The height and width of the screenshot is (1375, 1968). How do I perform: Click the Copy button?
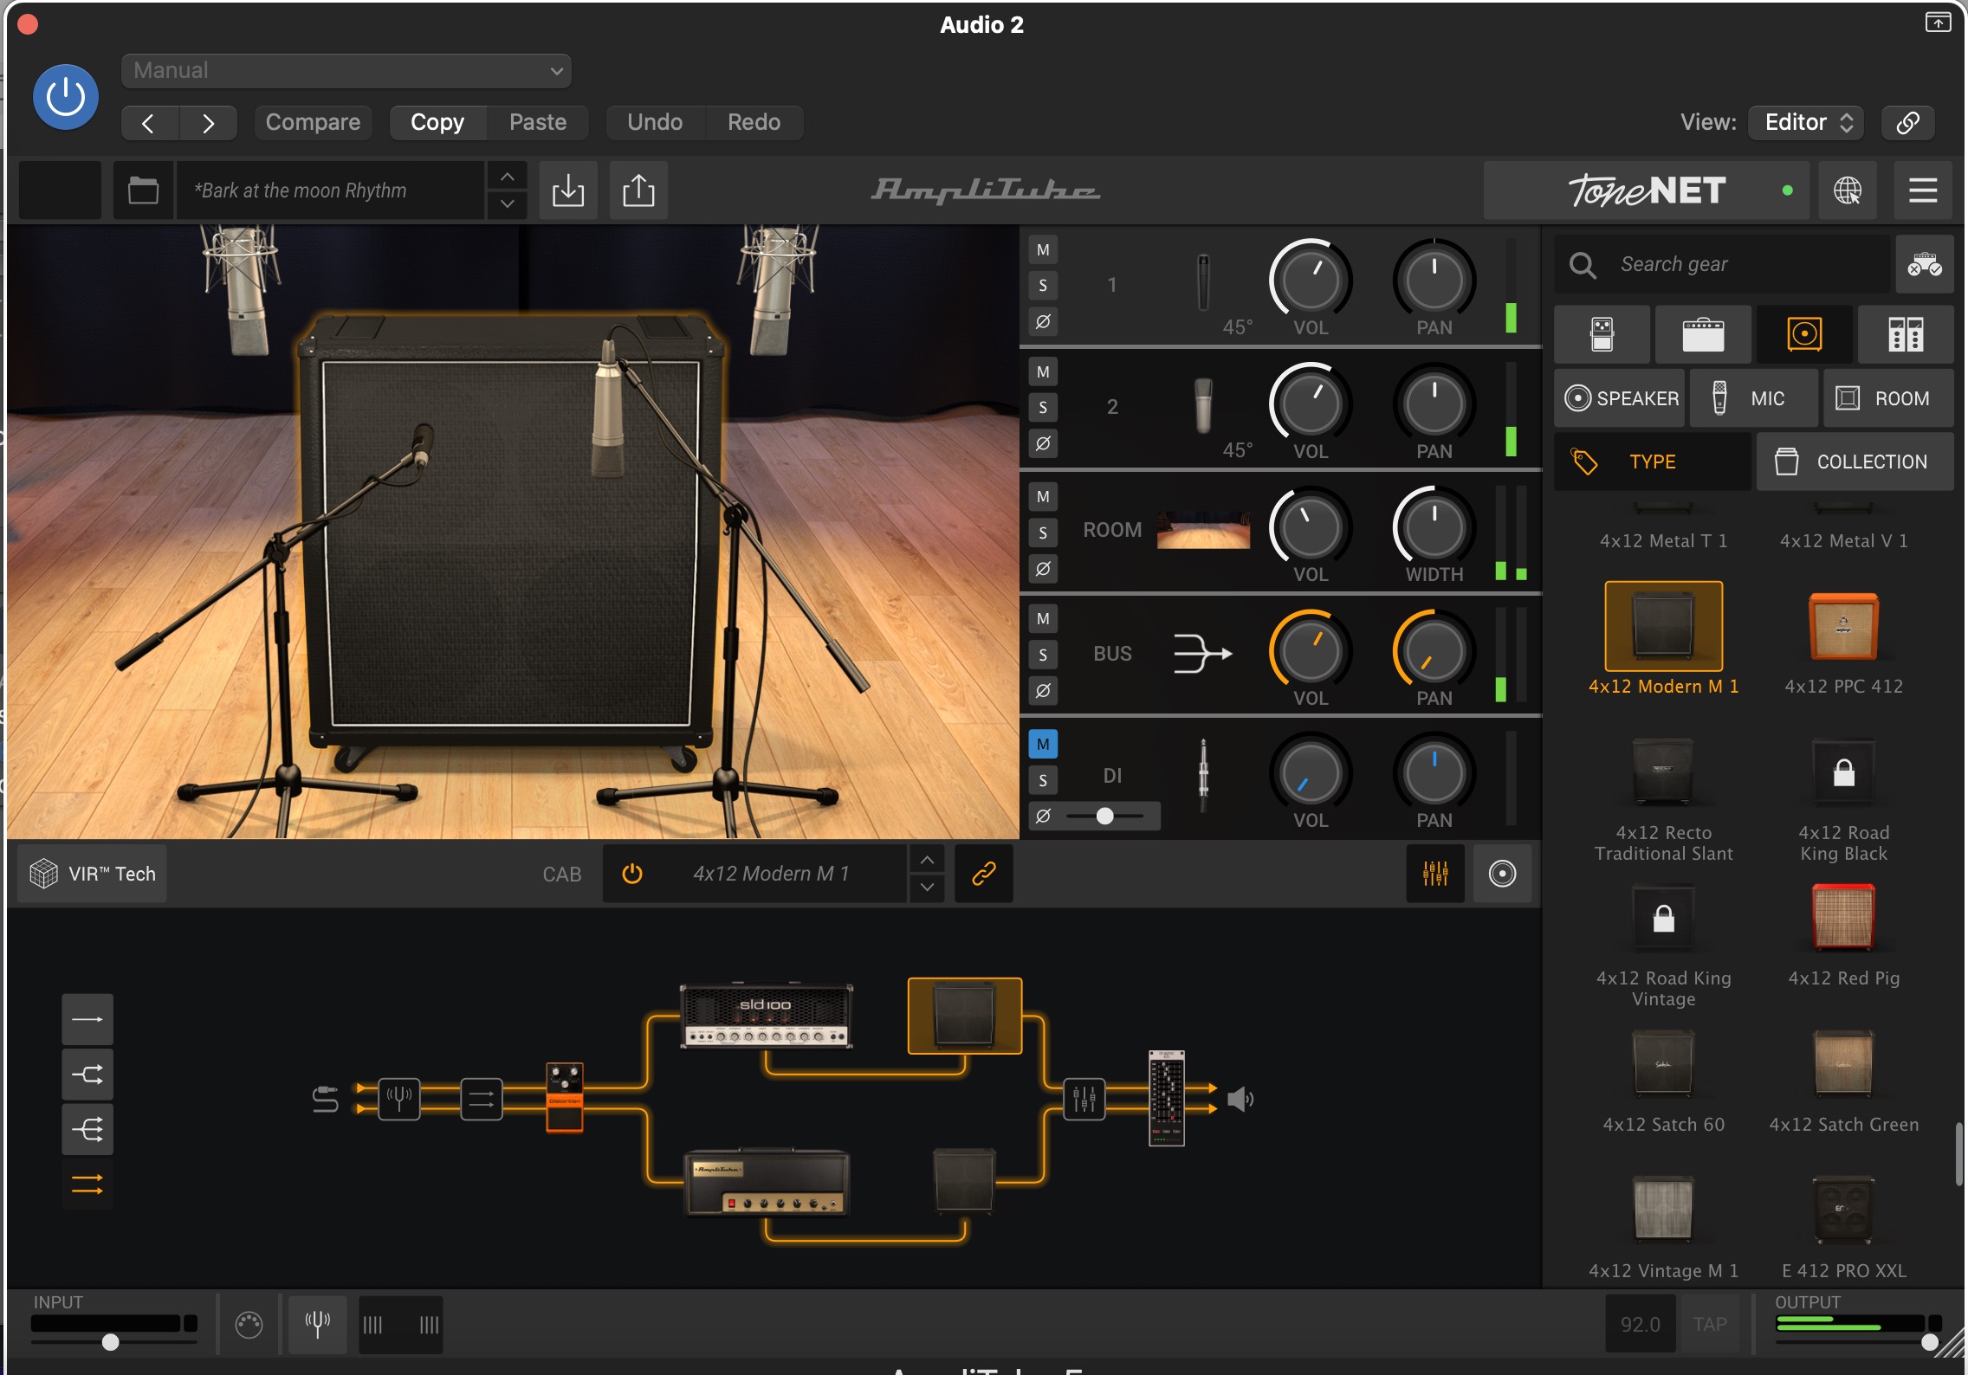[437, 122]
